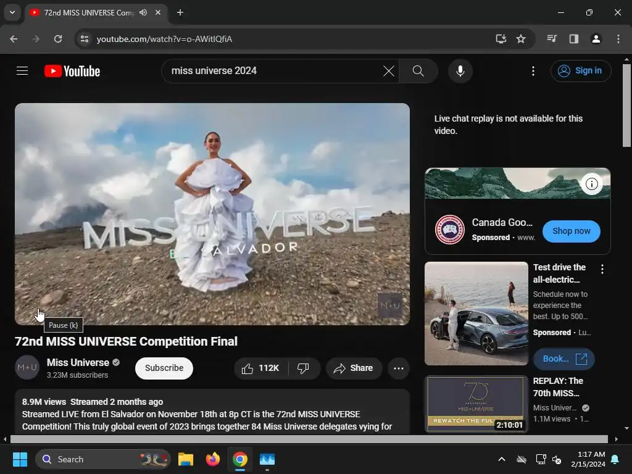Click the ad info icon on Canada Goose banner
The image size is (632, 474).
pos(591,184)
